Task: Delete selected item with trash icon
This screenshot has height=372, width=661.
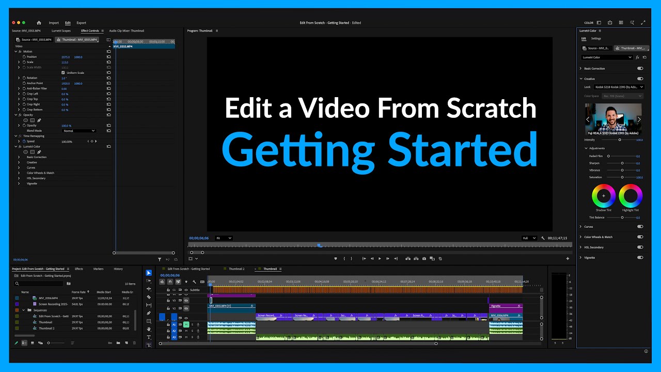Action: 135,343
